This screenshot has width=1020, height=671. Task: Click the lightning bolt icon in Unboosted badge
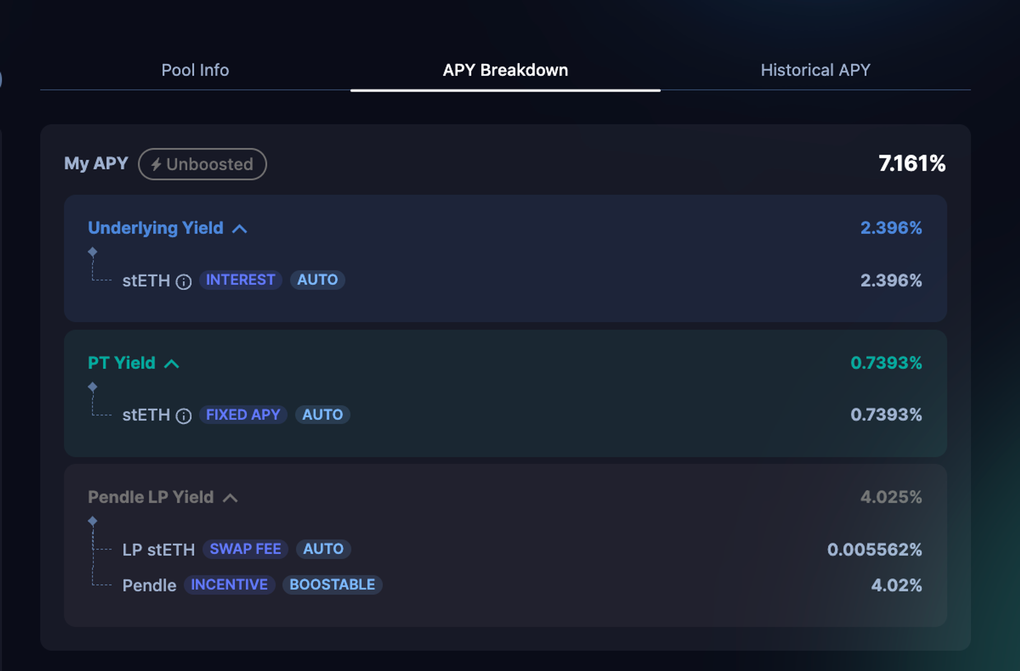click(156, 165)
